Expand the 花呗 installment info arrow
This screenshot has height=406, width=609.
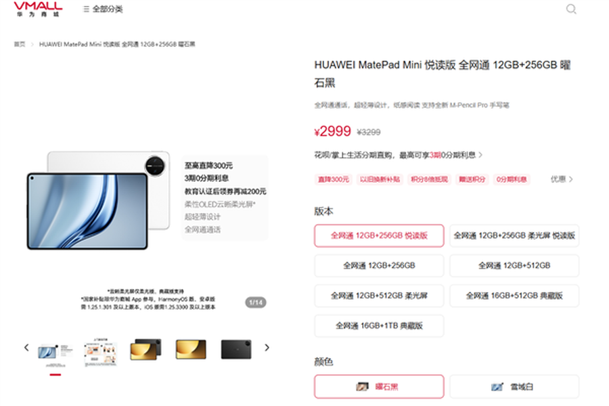tap(480, 155)
